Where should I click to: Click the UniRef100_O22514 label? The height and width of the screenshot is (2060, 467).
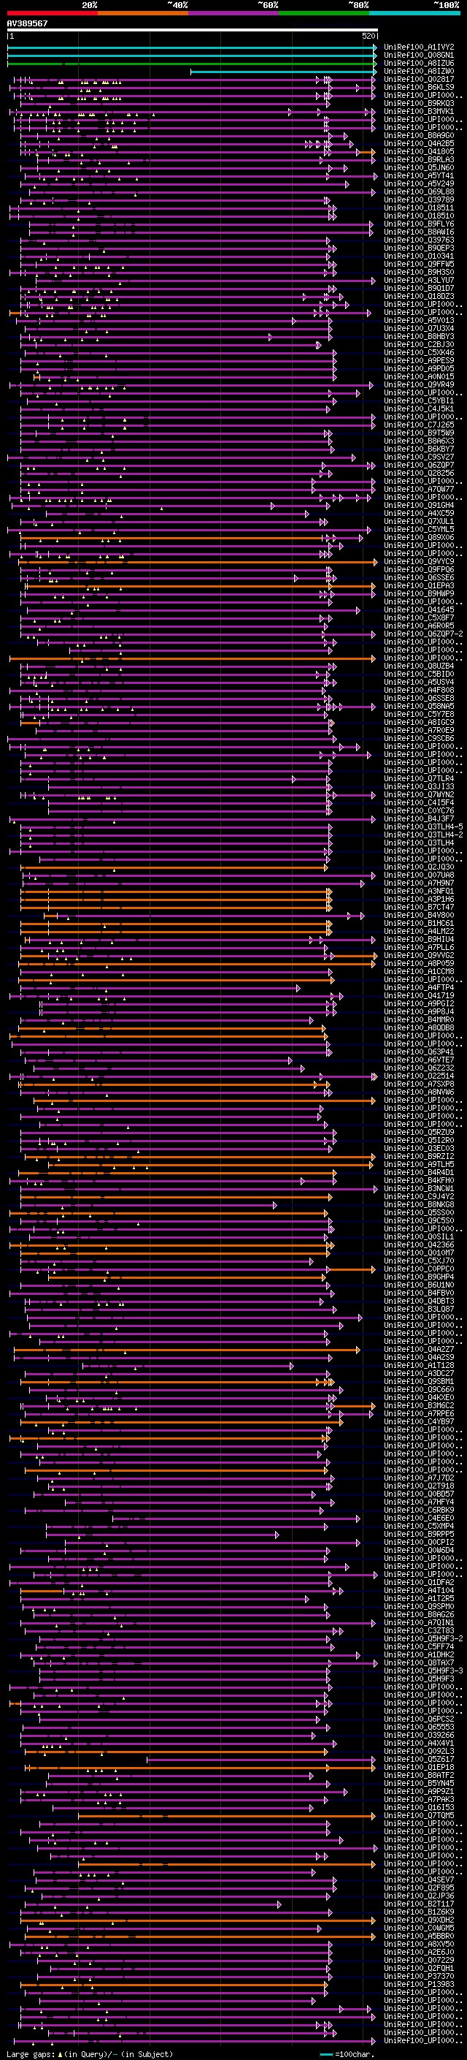[x=419, y=1076]
